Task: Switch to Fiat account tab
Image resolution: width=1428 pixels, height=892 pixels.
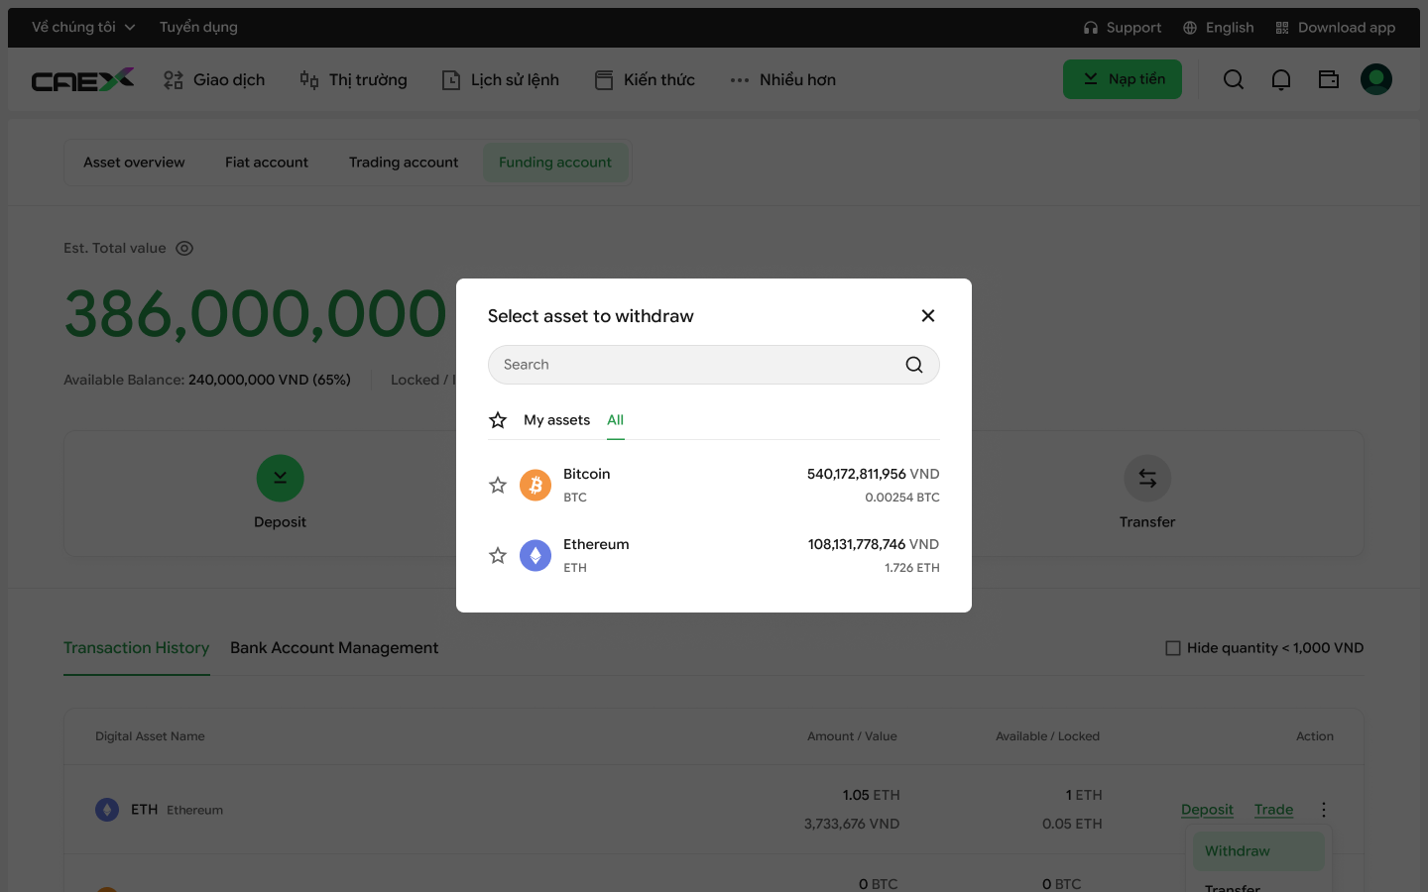Action: [267, 163]
